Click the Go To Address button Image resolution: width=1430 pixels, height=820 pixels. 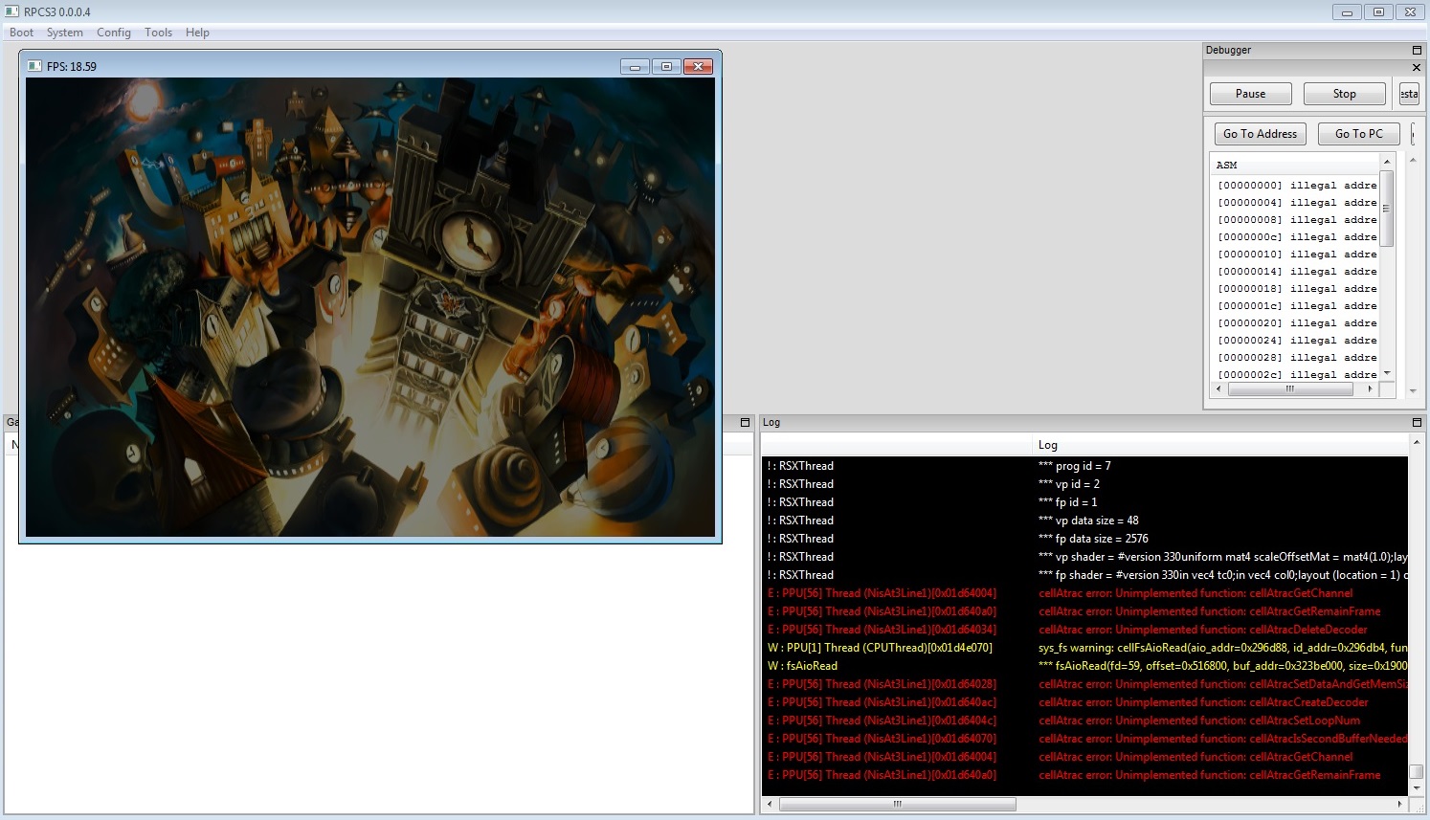click(1260, 134)
